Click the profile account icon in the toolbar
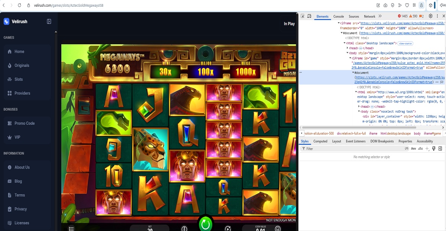The height and width of the screenshot is (231, 446). click(421, 6)
